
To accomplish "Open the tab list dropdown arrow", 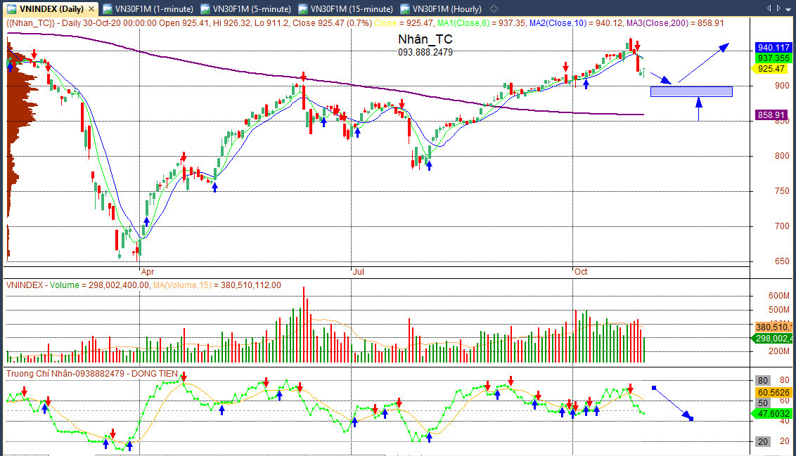I will (x=788, y=8).
